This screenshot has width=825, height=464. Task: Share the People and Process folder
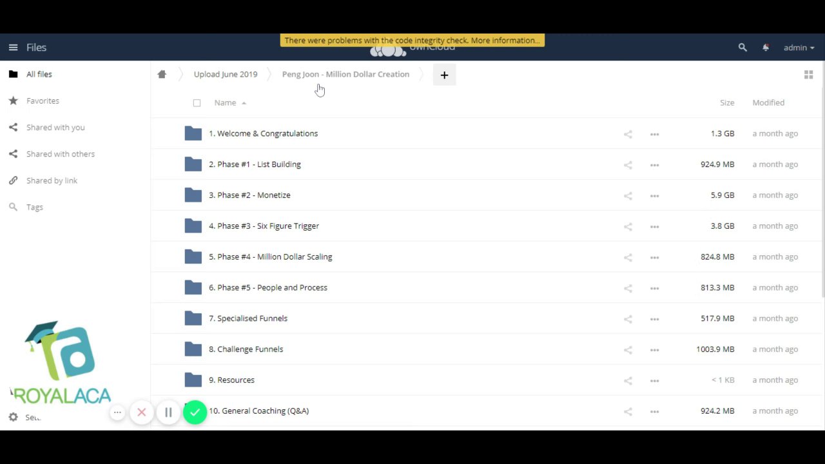(x=628, y=288)
